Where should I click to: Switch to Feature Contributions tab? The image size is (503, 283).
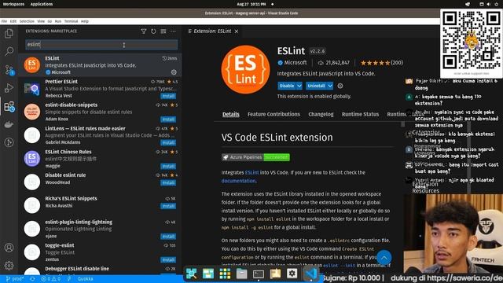pos(274,114)
